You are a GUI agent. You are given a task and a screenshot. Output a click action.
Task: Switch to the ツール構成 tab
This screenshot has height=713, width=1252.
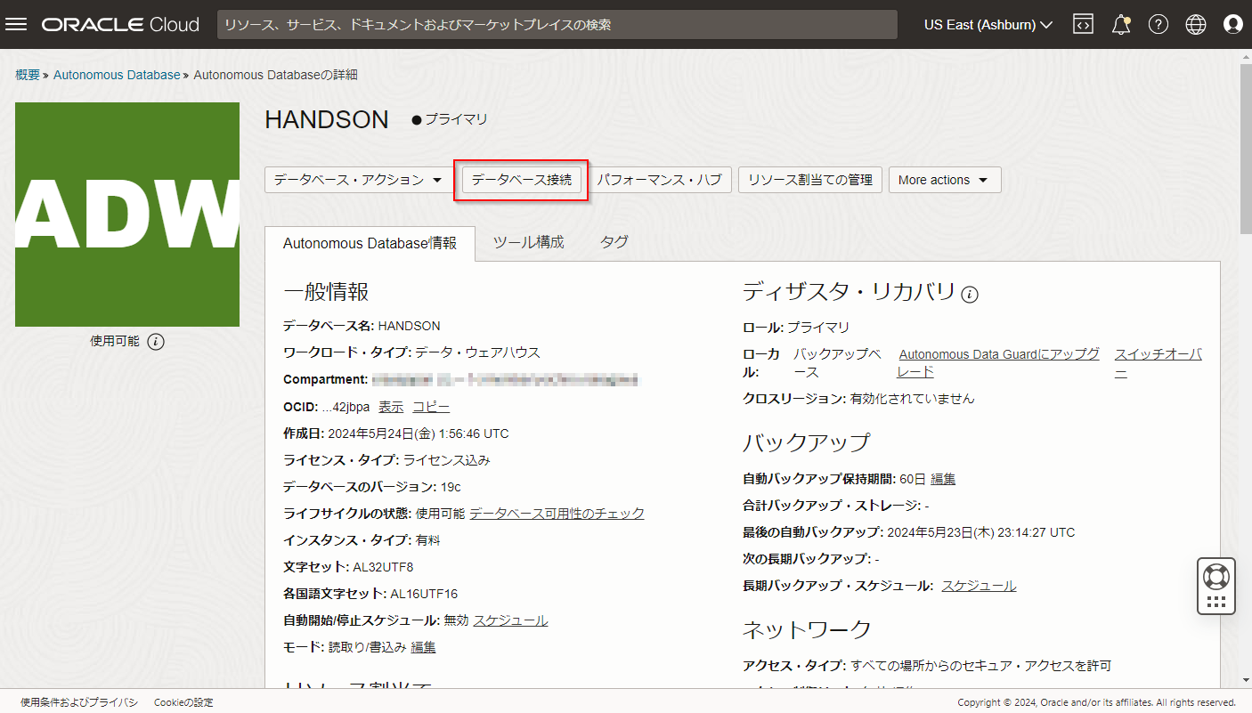click(x=528, y=242)
